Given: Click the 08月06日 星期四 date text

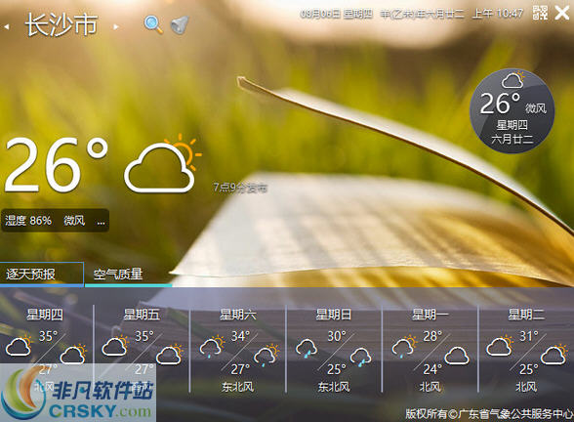Looking at the screenshot, I should [x=336, y=14].
